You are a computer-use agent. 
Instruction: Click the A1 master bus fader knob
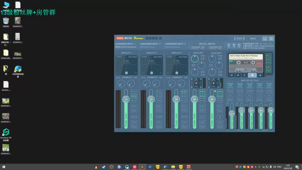[x=232, y=113]
